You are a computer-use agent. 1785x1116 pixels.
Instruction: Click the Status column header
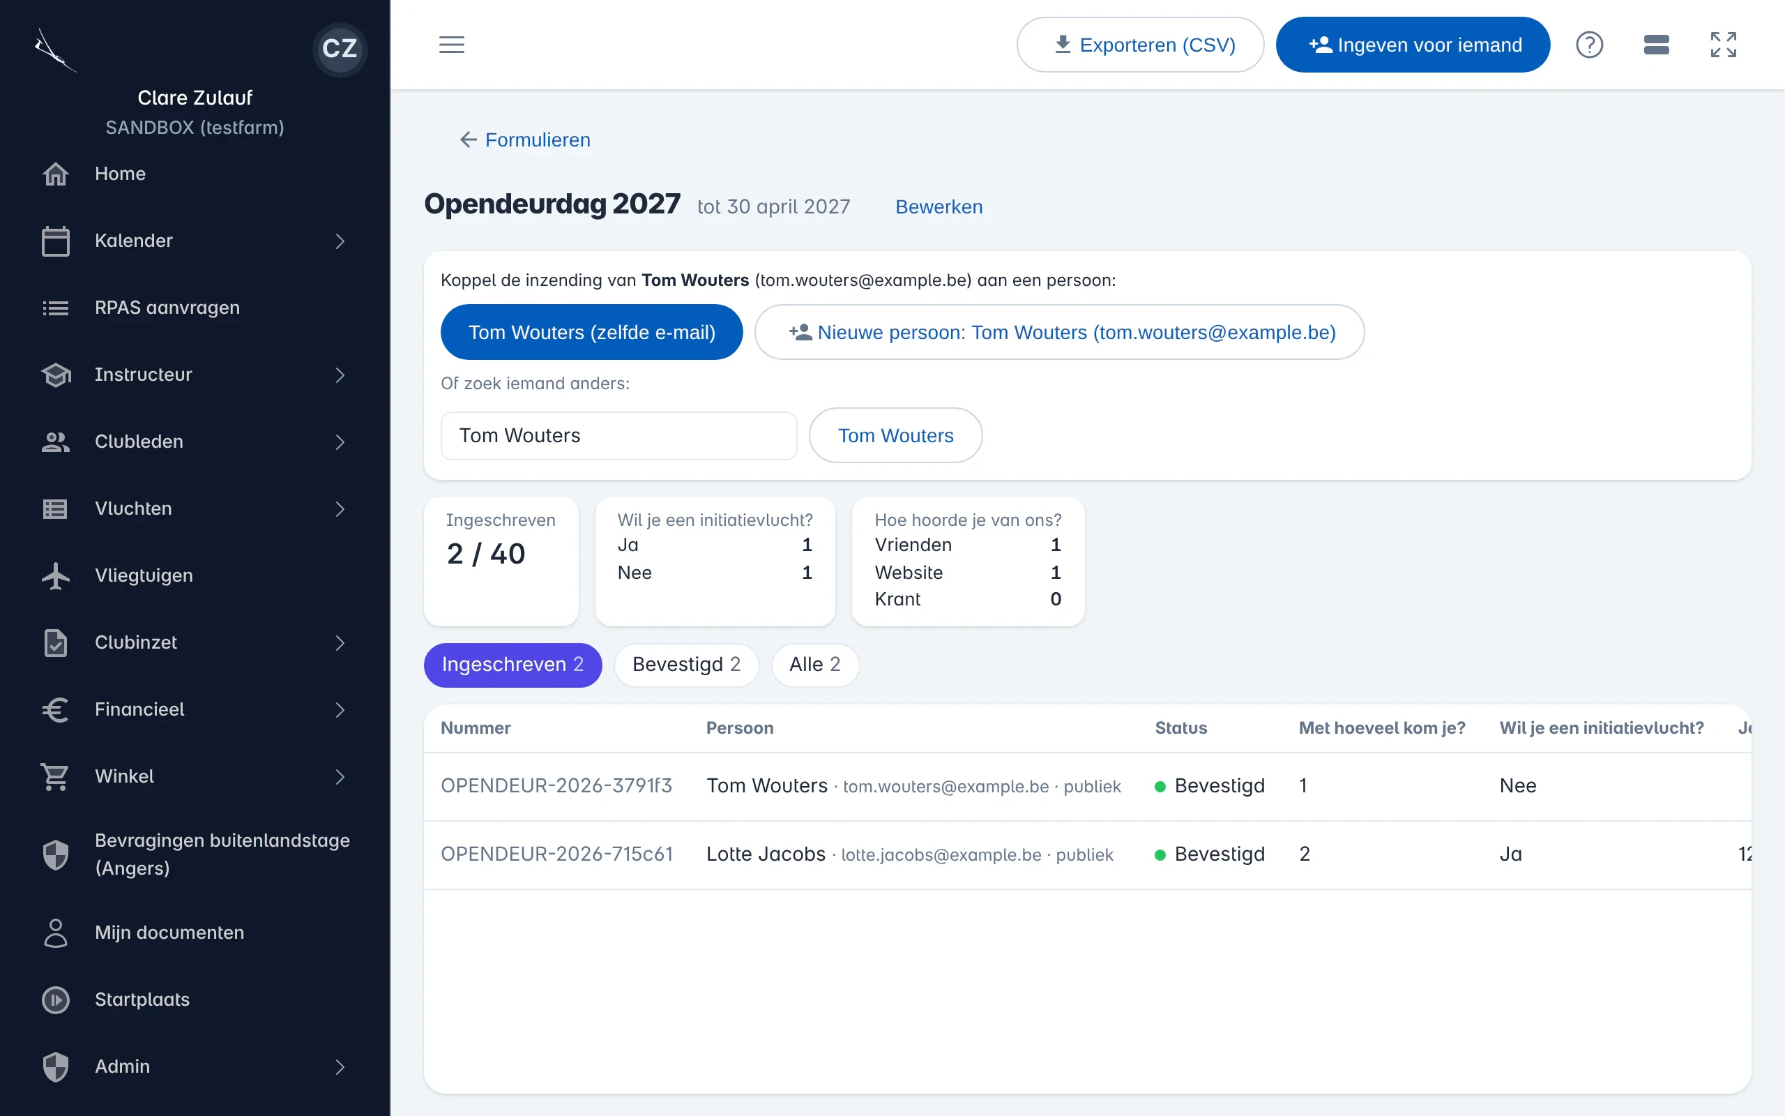pyautogui.click(x=1180, y=728)
